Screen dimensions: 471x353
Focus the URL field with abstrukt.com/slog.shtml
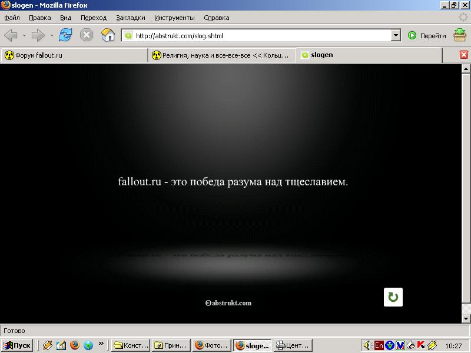pos(261,36)
